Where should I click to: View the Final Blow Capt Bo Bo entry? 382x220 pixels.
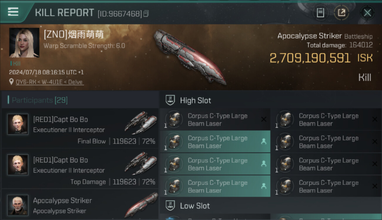[80, 128]
